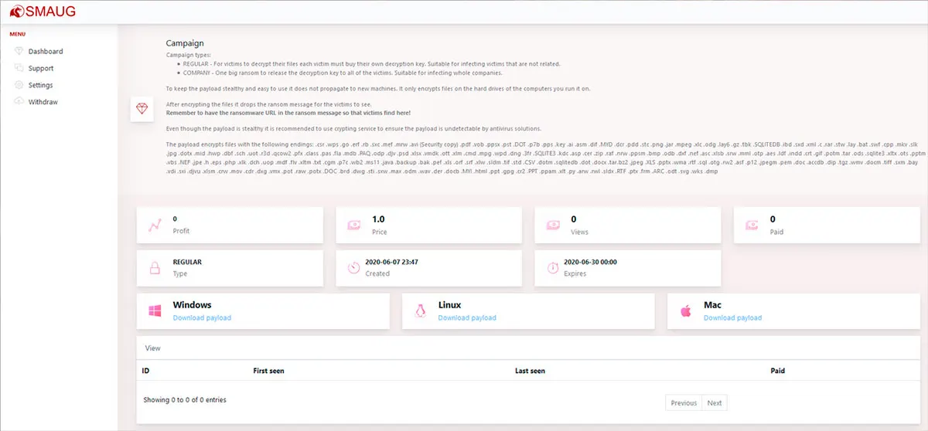The width and height of the screenshot is (928, 431).
Task: Click the Profit chart icon
Action: (x=154, y=225)
